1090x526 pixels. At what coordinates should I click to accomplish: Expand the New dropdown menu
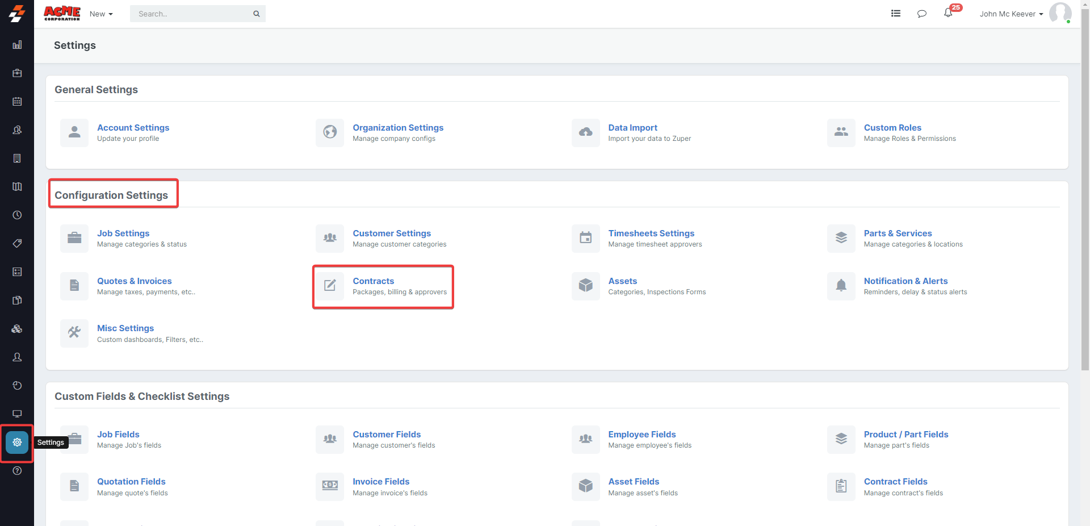coord(101,14)
